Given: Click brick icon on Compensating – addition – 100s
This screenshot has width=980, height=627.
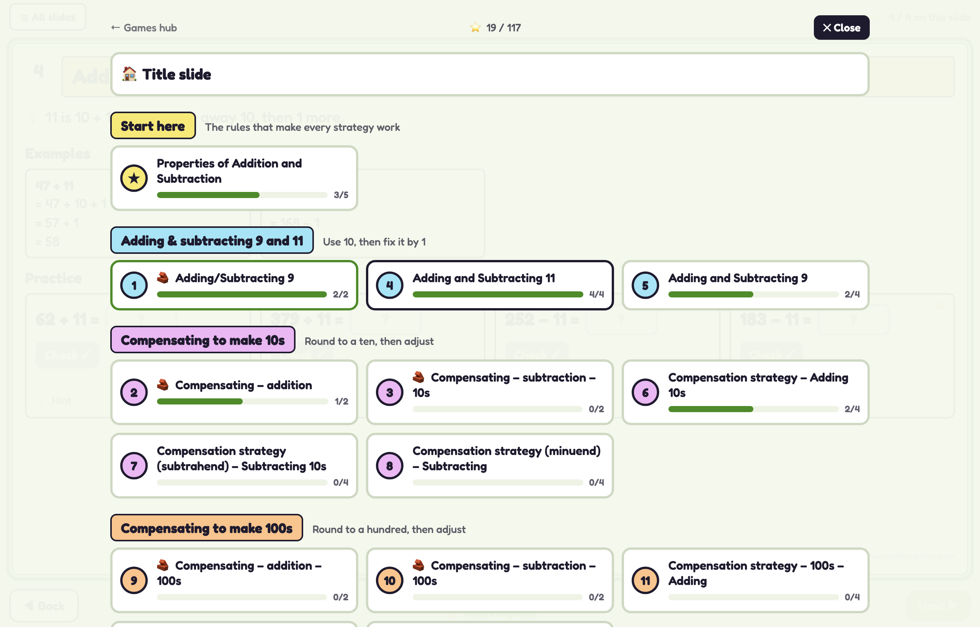Looking at the screenshot, I should coord(163,565).
